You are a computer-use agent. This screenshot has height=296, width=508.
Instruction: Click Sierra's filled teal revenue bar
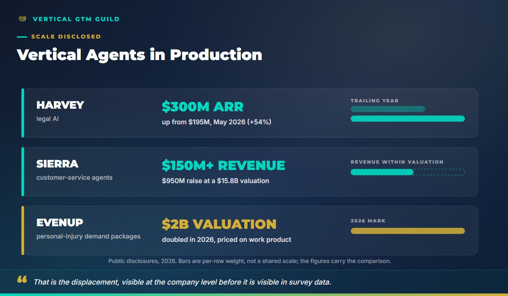pos(382,172)
